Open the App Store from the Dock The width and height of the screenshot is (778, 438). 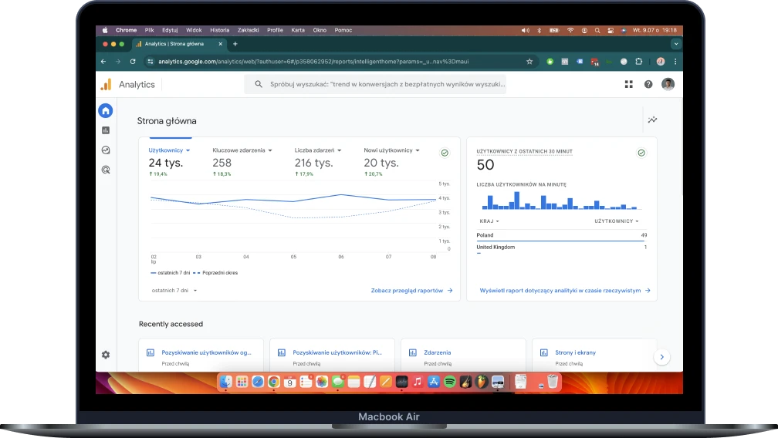(434, 382)
